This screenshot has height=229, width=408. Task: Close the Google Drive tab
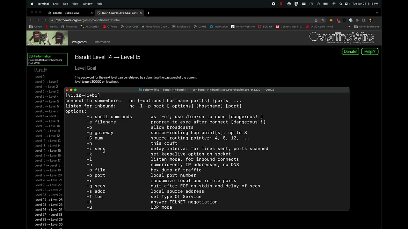pos(92,13)
